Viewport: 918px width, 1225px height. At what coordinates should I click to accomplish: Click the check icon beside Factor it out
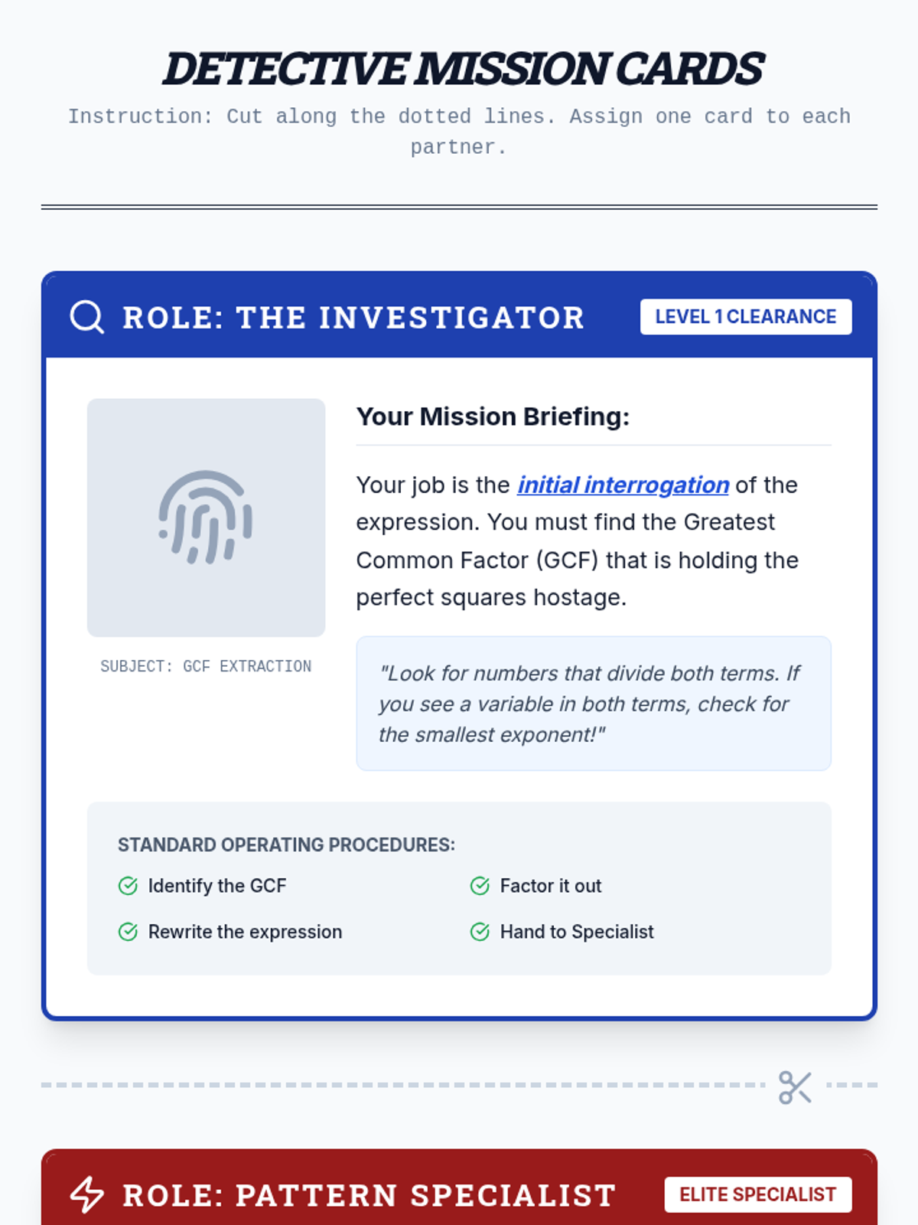(480, 886)
